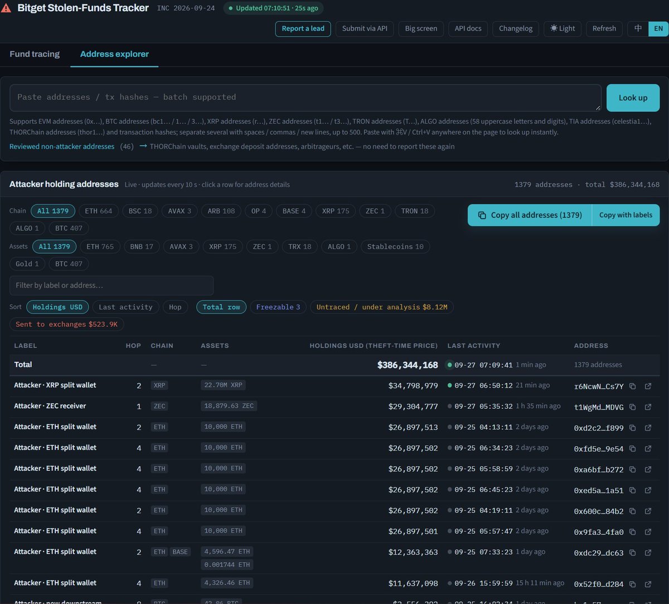This screenshot has width=669, height=604.
Task: Filter assets by BNB 17
Action: click(x=142, y=247)
